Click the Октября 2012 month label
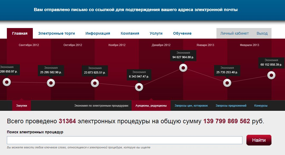The image size is (285, 155). coord(73,45)
